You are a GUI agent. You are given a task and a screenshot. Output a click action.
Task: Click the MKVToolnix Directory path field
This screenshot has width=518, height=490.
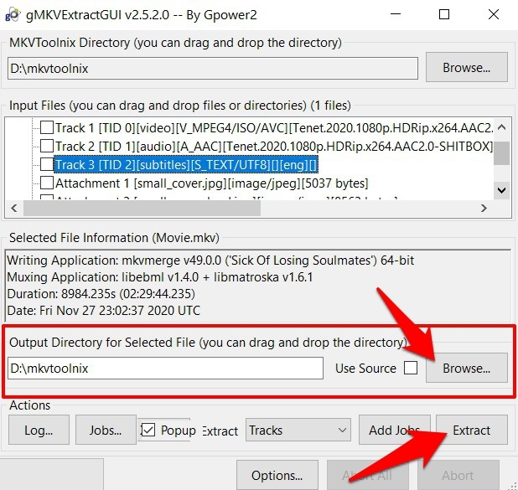click(x=213, y=69)
